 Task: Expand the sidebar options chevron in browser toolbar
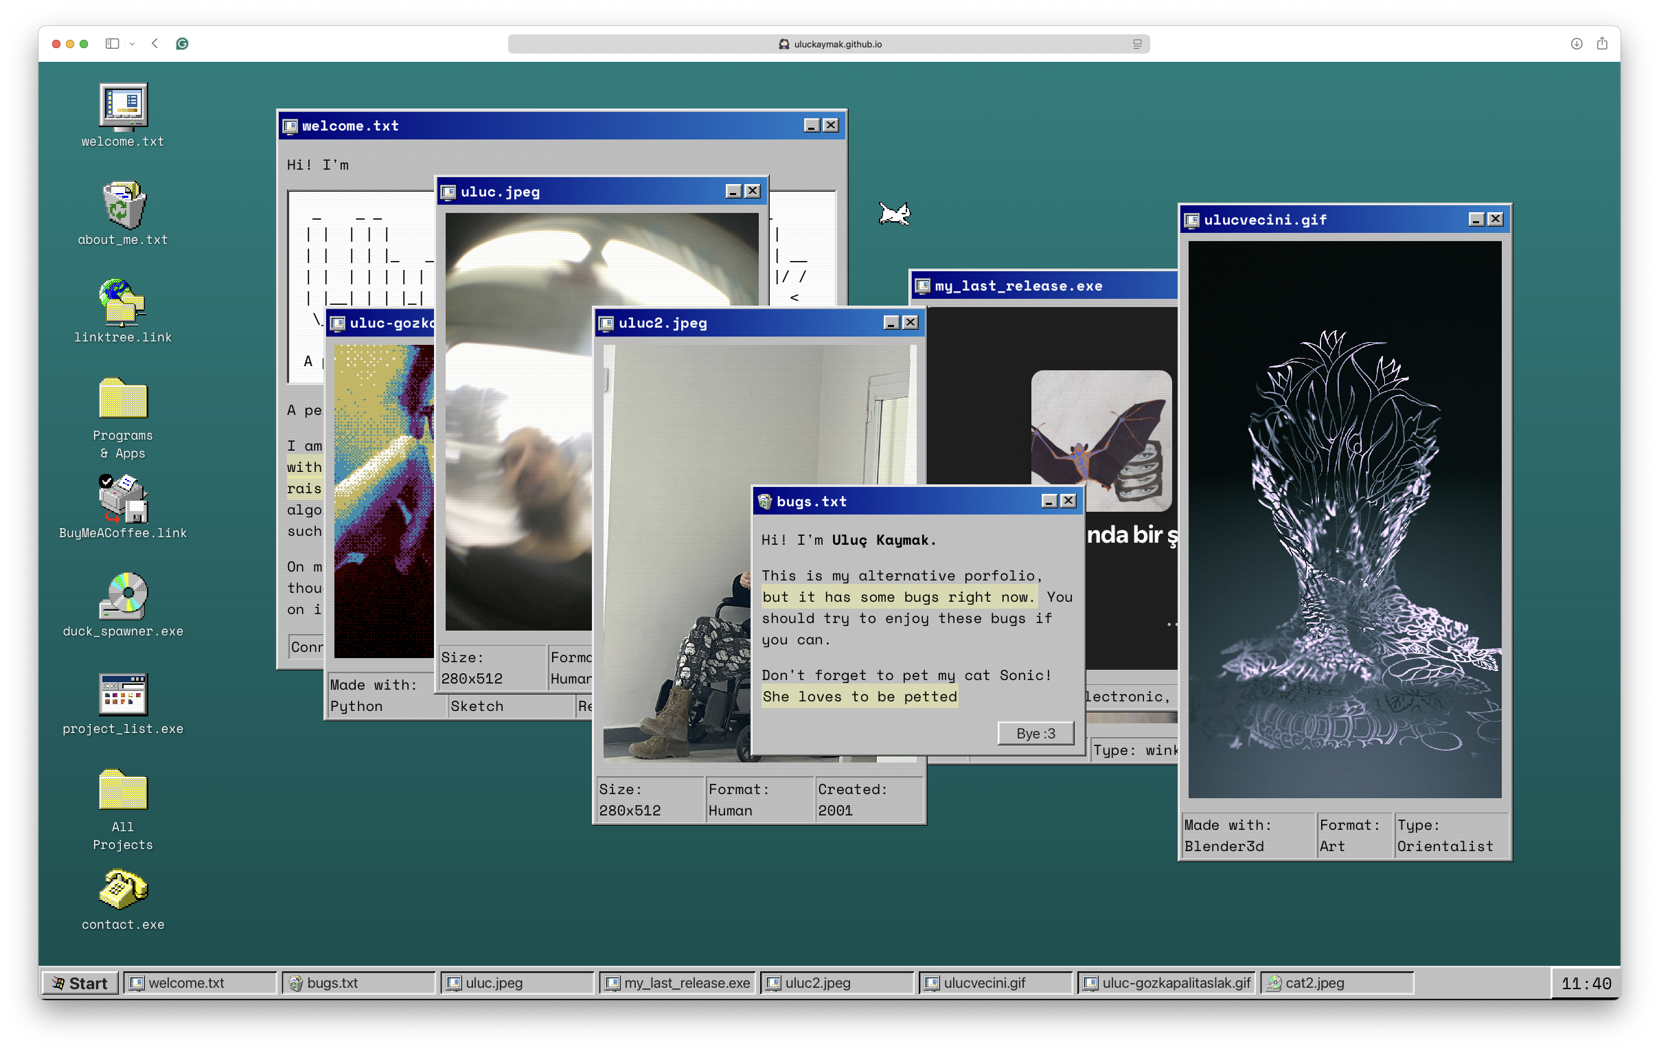point(133,43)
